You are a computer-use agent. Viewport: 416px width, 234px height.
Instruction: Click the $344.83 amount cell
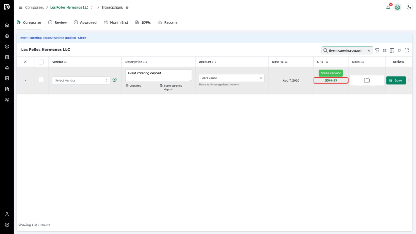click(x=331, y=80)
